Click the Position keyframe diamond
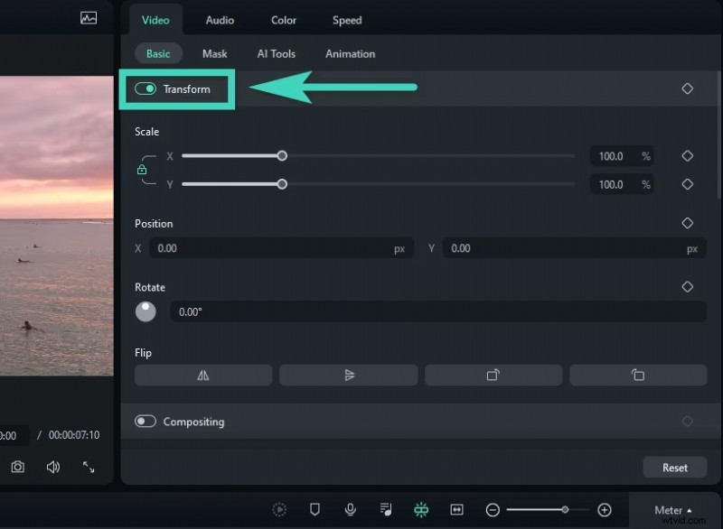The image size is (723, 529). (687, 223)
